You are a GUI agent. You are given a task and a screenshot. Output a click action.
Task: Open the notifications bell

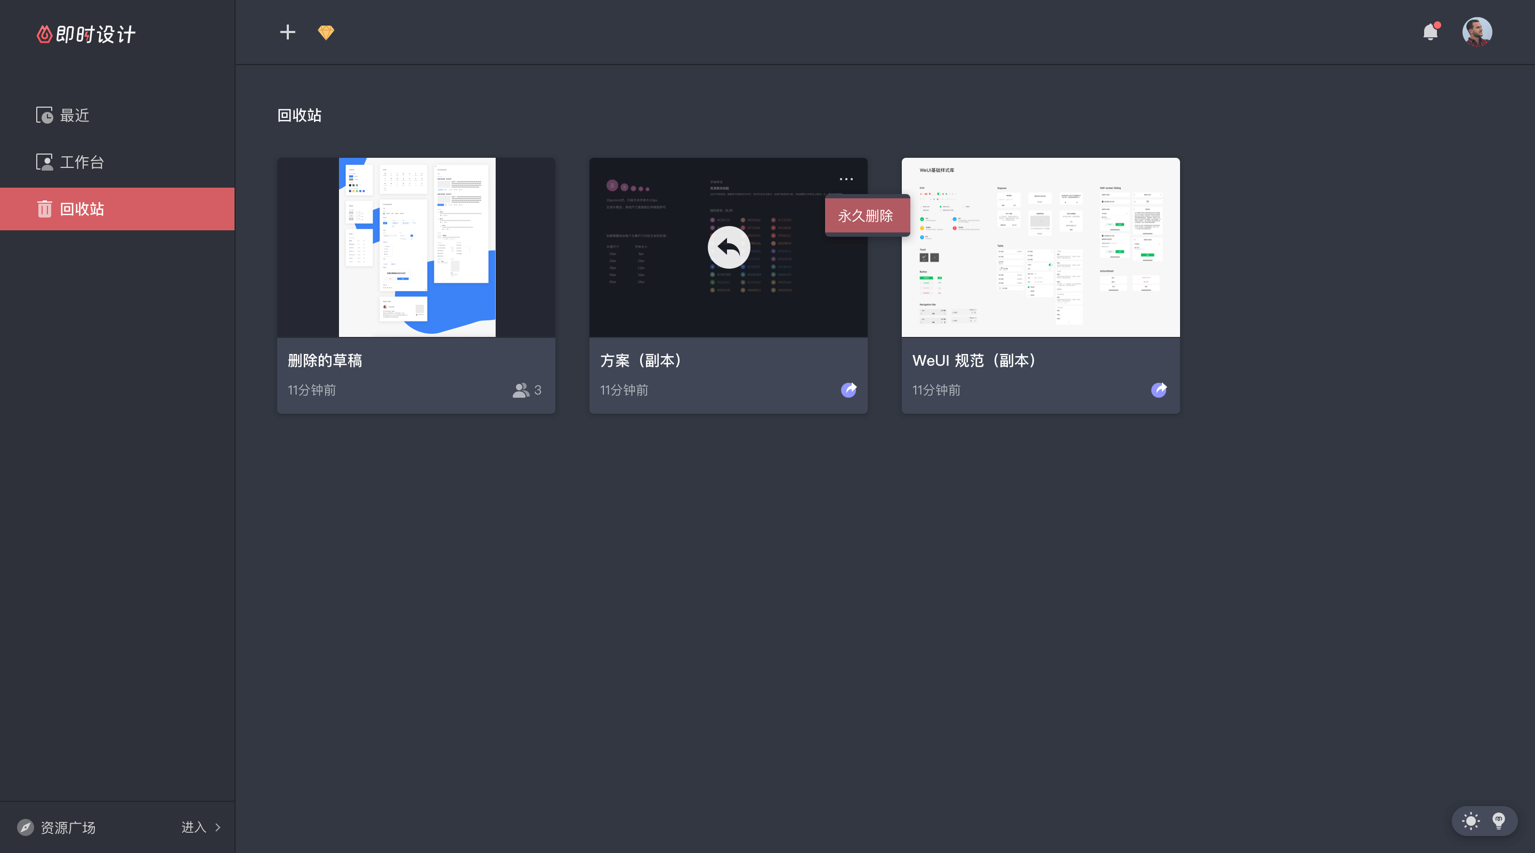pyautogui.click(x=1430, y=31)
